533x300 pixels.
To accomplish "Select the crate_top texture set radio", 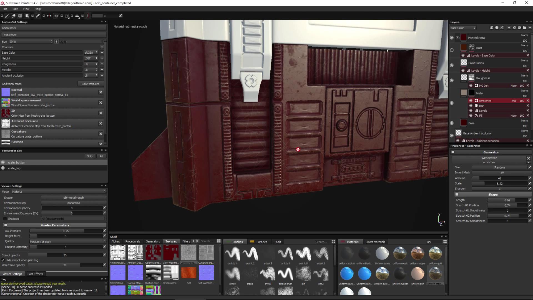I will coord(3,168).
